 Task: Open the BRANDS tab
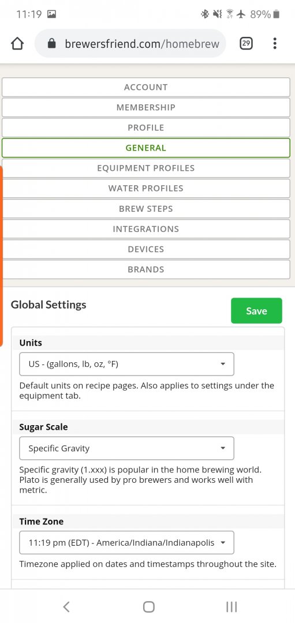(x=146, y=269)
